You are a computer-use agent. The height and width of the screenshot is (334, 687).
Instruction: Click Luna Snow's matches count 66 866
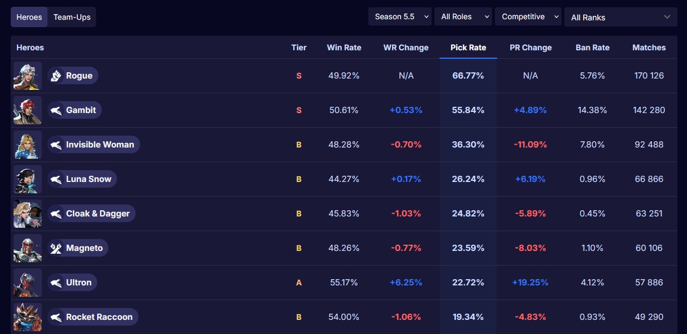649,179
